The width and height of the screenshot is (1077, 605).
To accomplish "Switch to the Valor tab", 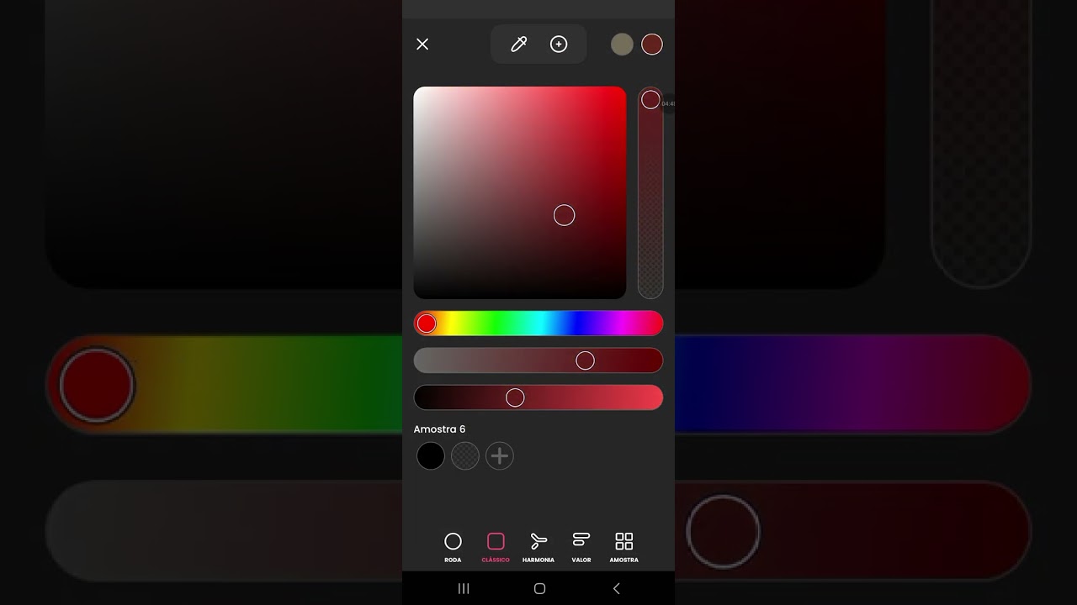I will coord(581,547).
